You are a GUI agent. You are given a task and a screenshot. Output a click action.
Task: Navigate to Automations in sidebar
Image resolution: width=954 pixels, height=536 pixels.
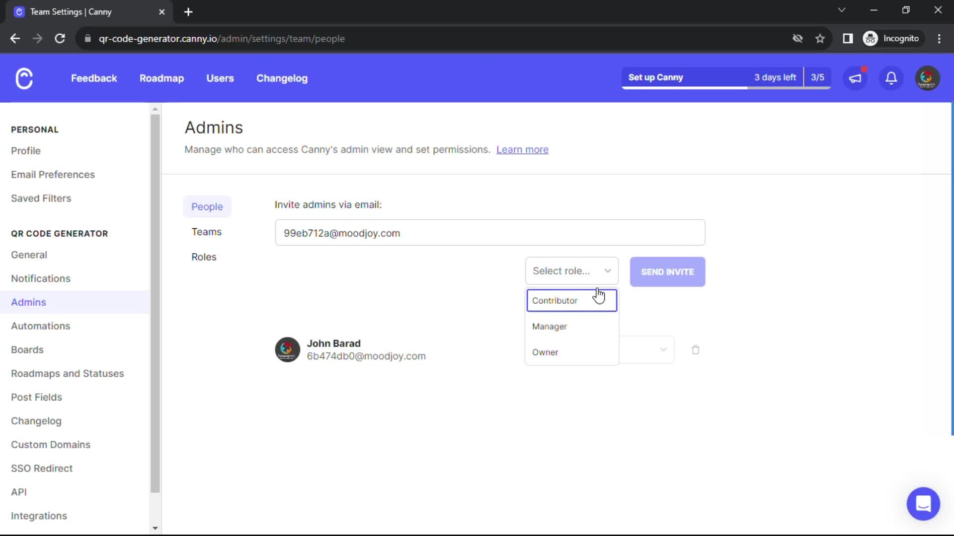(40, 325)
